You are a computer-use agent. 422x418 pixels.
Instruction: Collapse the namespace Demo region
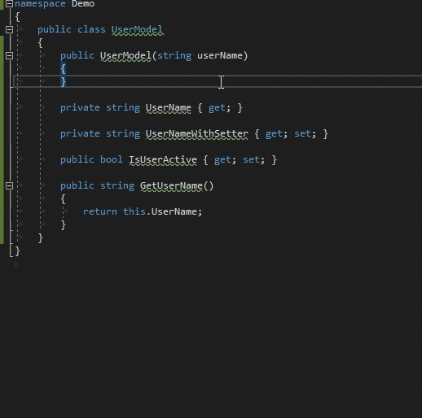(x=9, y=3)
